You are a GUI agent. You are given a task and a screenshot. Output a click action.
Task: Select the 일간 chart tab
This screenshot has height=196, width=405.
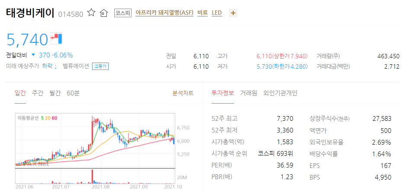coord(20,93)
